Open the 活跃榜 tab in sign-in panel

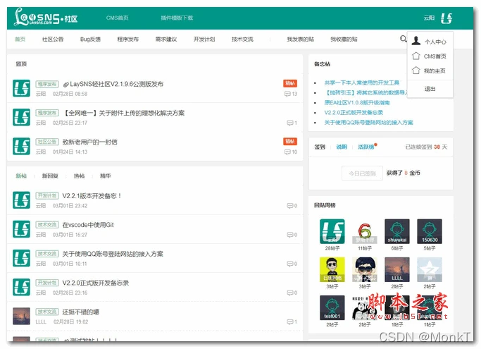tap(366, 147)
